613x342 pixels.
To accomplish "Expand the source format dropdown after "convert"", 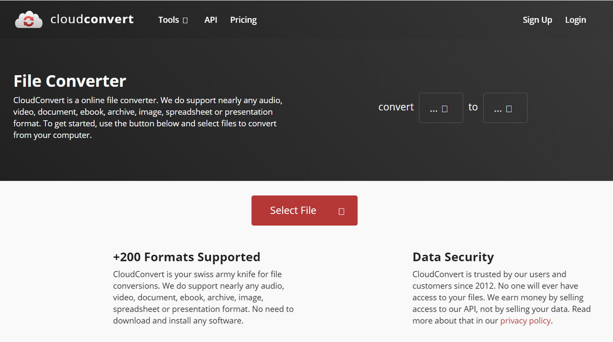I will pyautogui.click(x=441, y=108).
